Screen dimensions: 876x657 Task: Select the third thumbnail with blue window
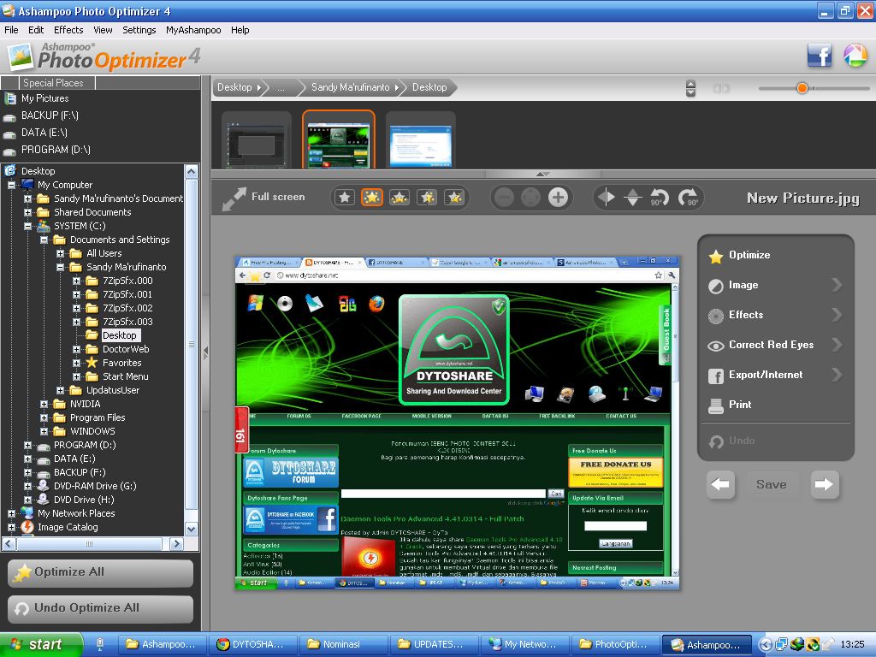point(420,140)
